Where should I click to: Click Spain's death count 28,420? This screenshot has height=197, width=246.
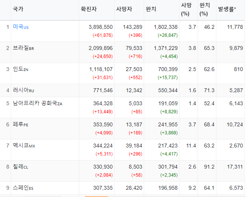(134, 188)
